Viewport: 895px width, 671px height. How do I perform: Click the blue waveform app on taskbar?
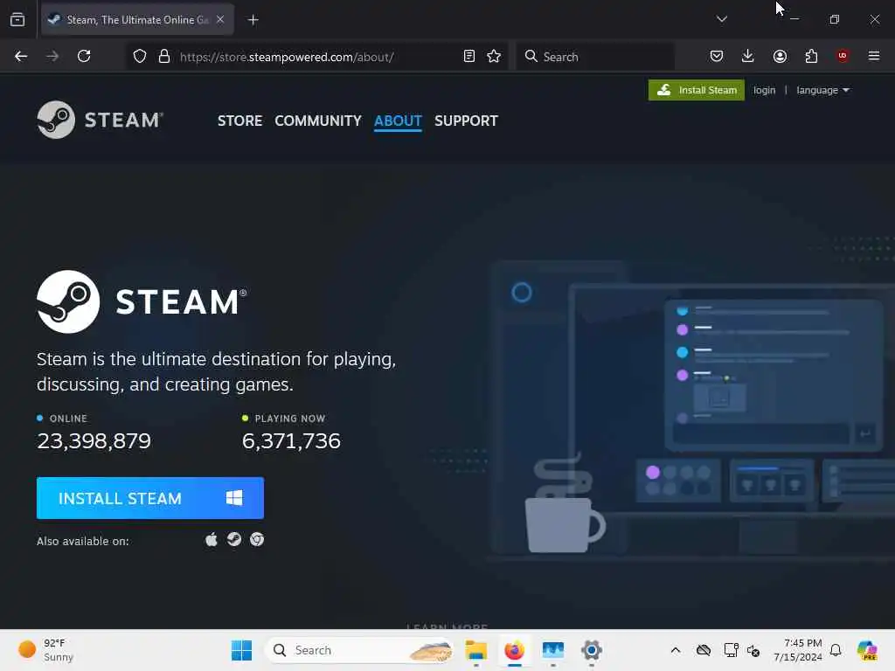tap(552, 650)
